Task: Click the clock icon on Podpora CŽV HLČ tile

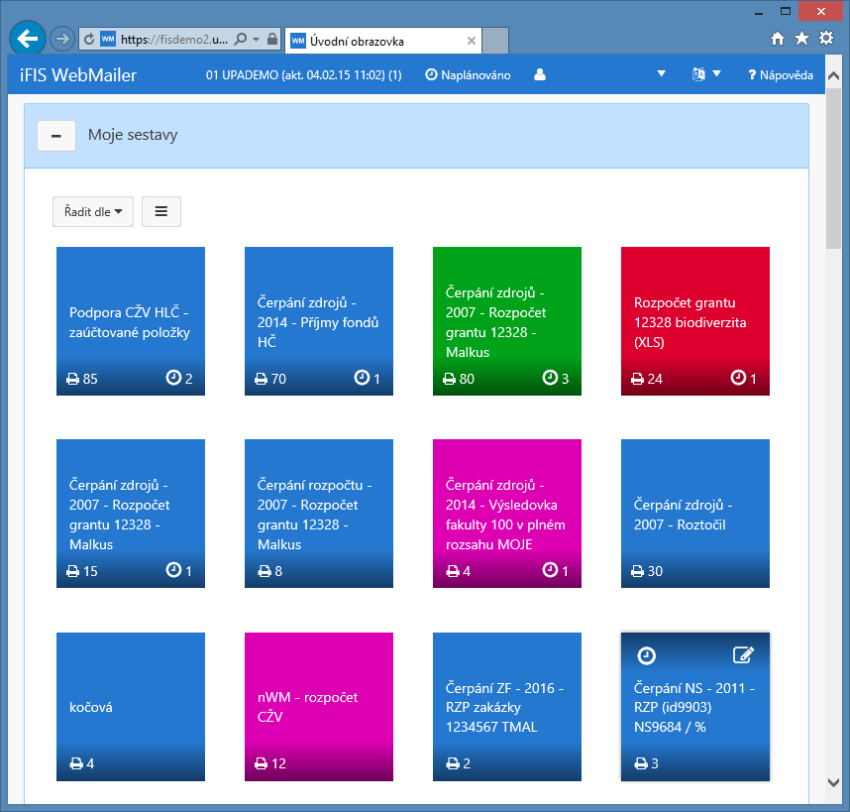Action: pyautogui.click(x=173, y=378)
